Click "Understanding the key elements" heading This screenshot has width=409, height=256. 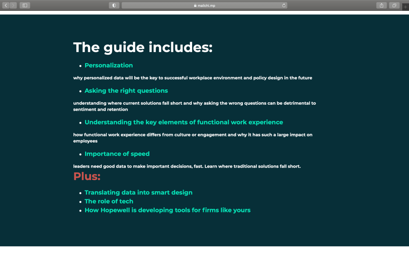click(x=183, y=122)
